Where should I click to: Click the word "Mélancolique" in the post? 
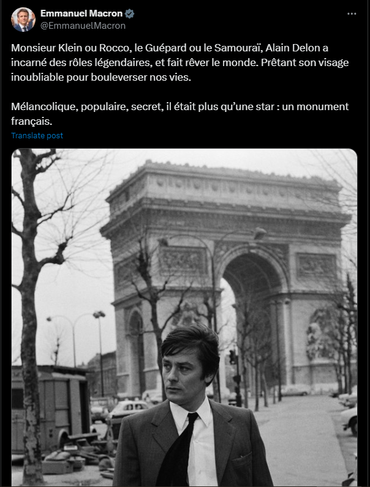pos(45,106)
